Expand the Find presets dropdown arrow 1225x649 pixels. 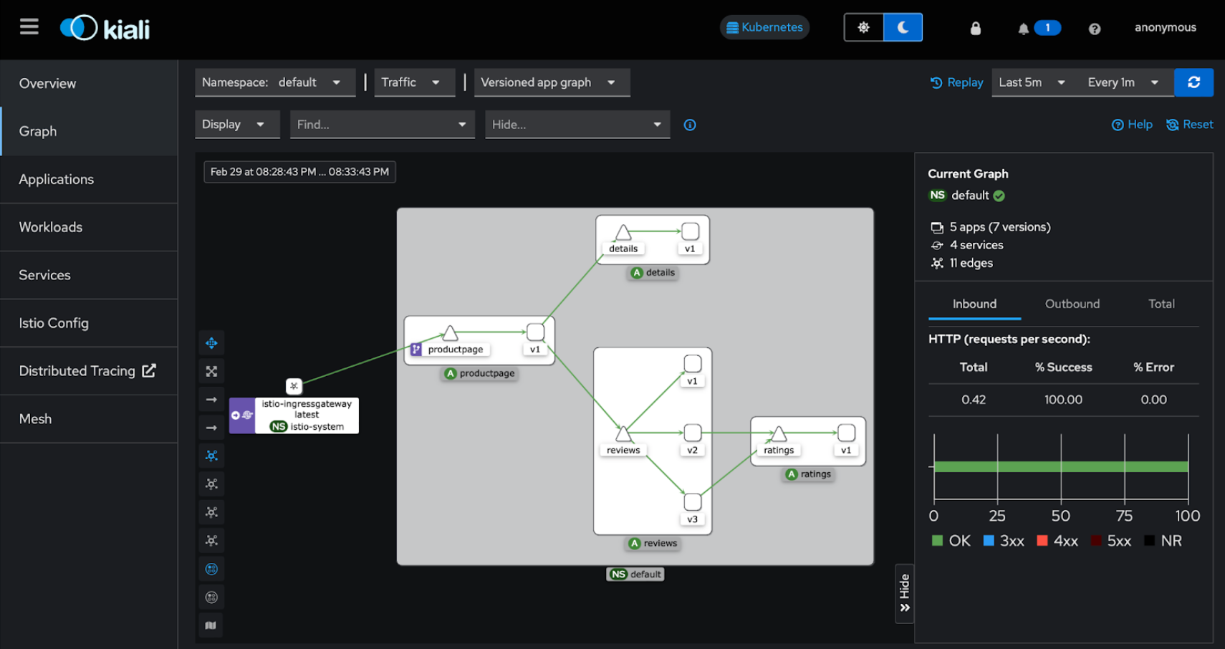pyautogui.click(x=462, y=125)
